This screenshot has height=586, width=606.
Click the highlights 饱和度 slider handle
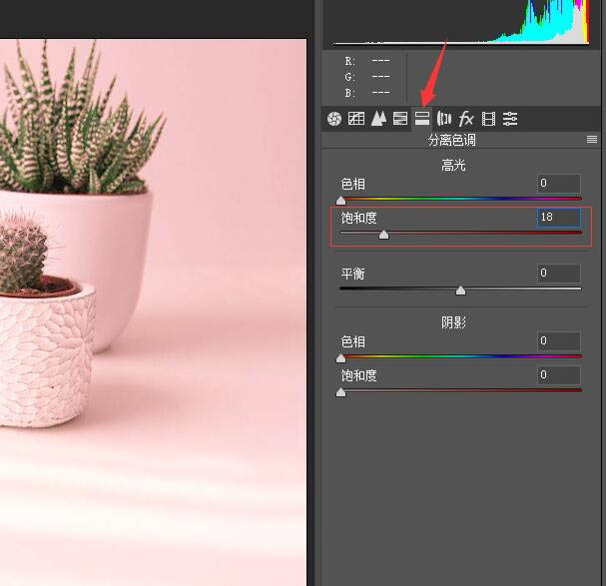click(383, 235)
